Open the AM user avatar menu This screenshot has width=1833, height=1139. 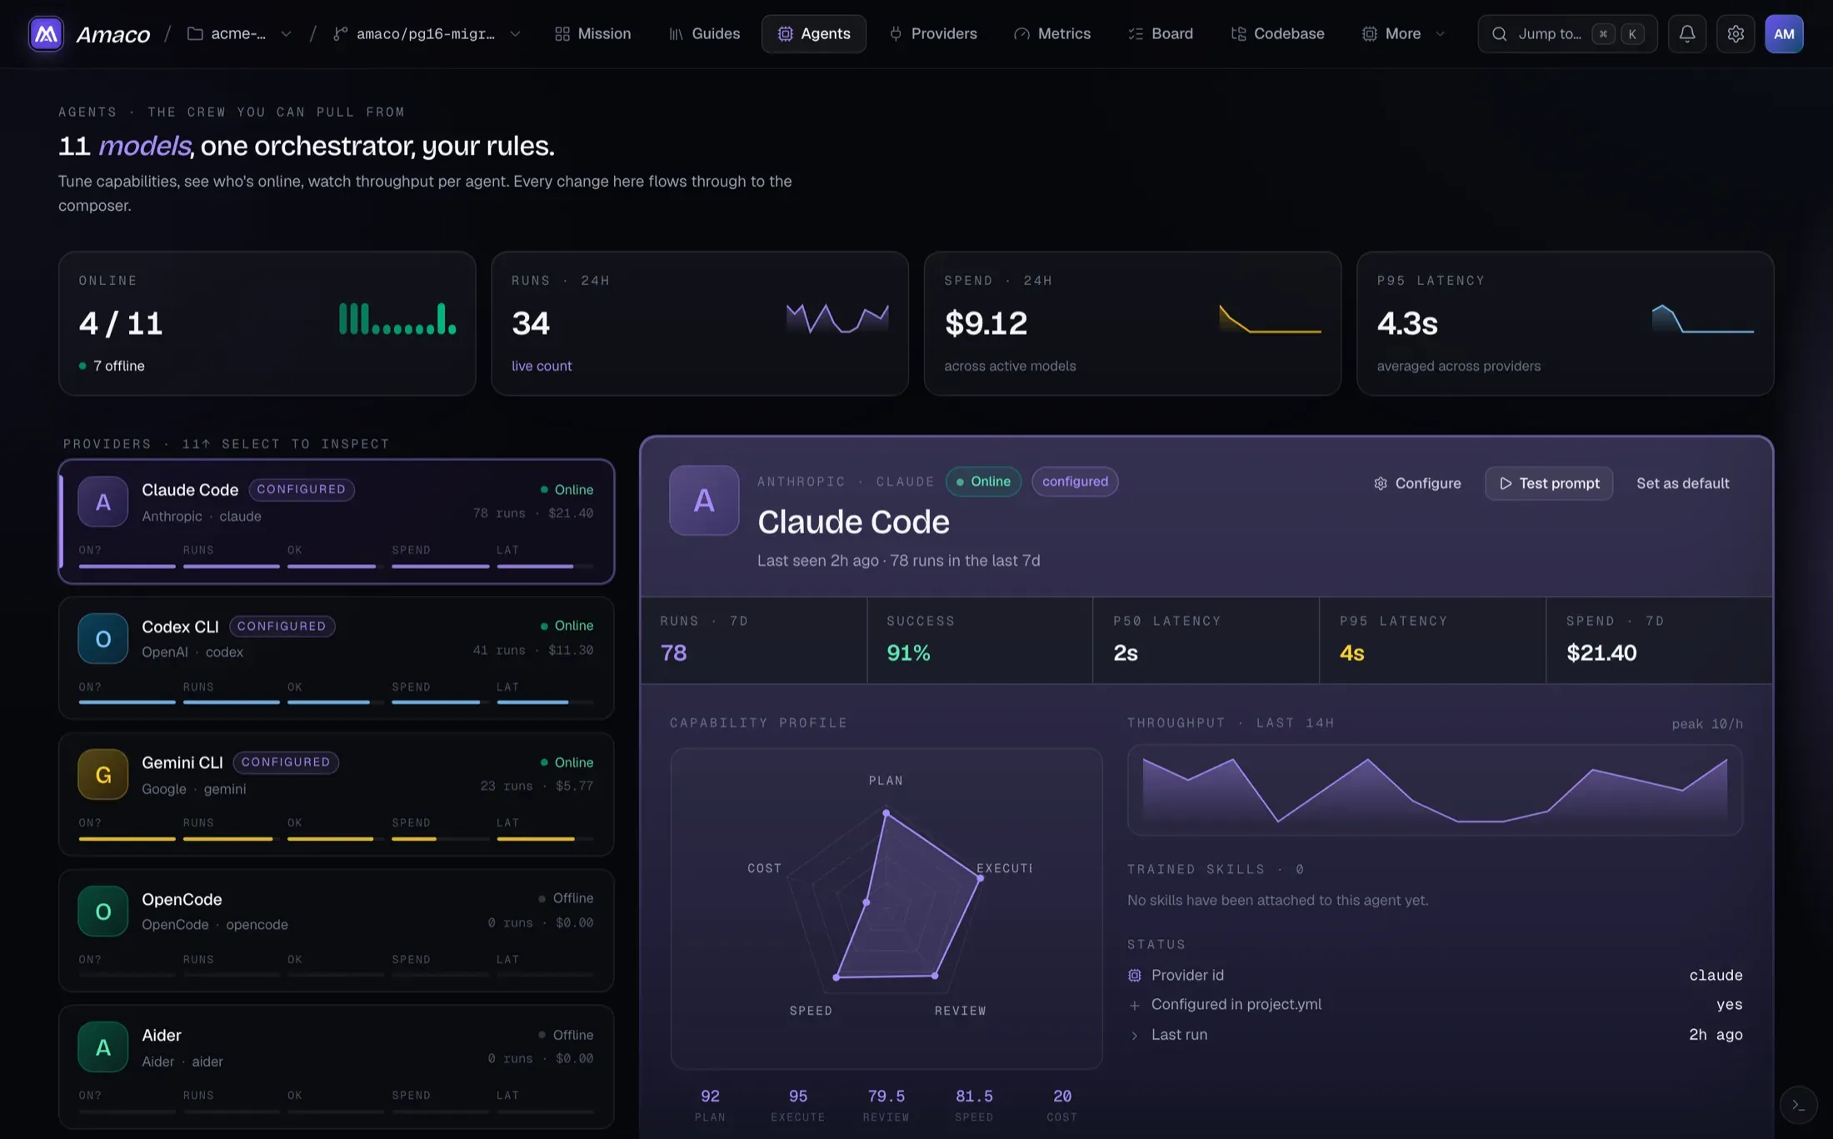click(1784, 34)
